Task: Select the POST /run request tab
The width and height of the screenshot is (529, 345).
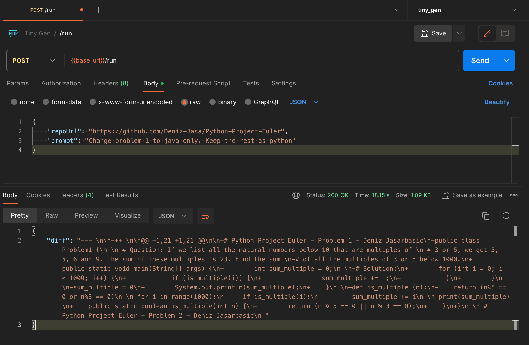Action: coord(43,10)
